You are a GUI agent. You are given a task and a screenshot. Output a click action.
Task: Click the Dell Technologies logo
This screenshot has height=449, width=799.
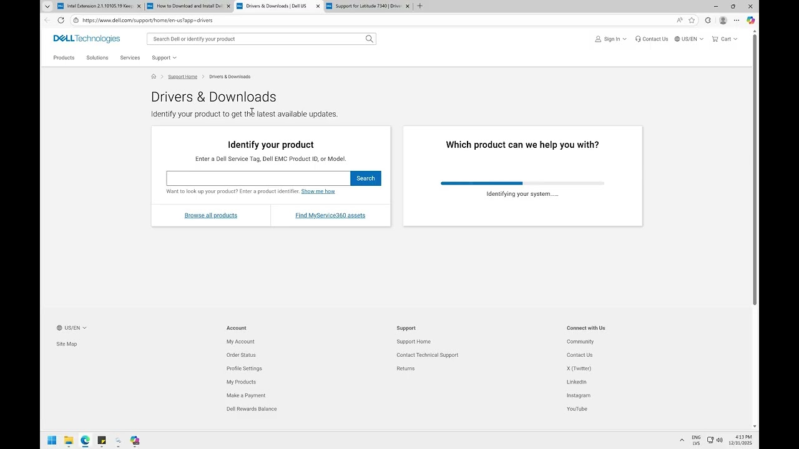point(86,39)
